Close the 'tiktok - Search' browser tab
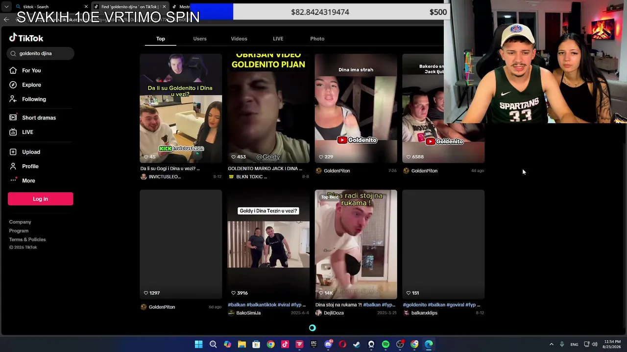Image resolution: width=627 pixels, height=352 pixels. pyautogui.click(x=86, y=7)
